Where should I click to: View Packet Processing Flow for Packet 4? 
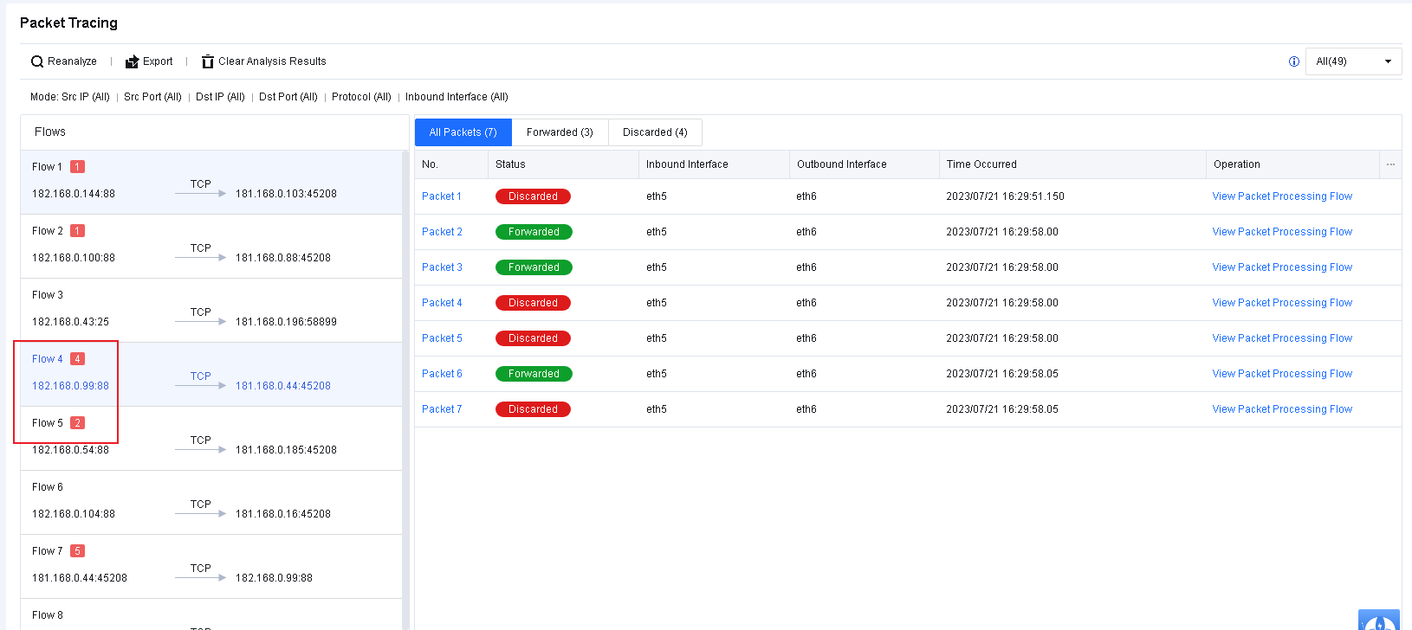click(x=1281, y=303)
